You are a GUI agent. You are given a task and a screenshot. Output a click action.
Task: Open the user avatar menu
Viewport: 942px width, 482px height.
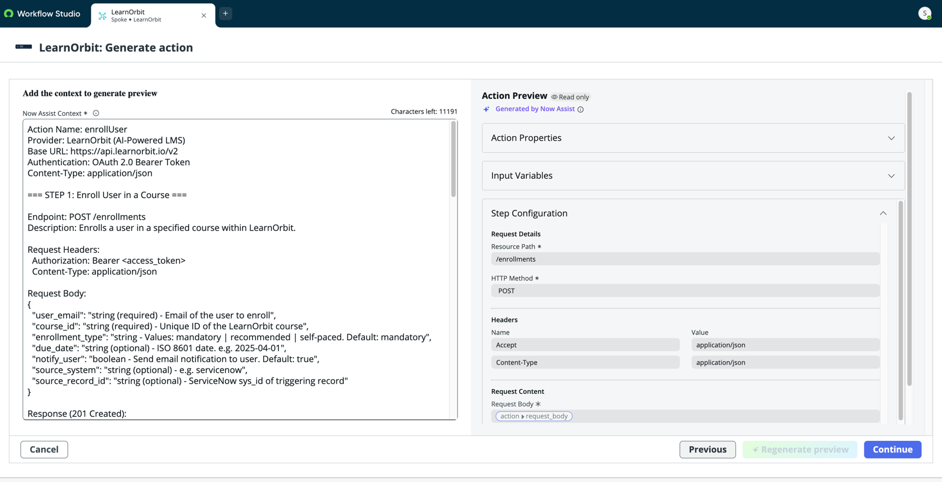click(x=924, y=14)
